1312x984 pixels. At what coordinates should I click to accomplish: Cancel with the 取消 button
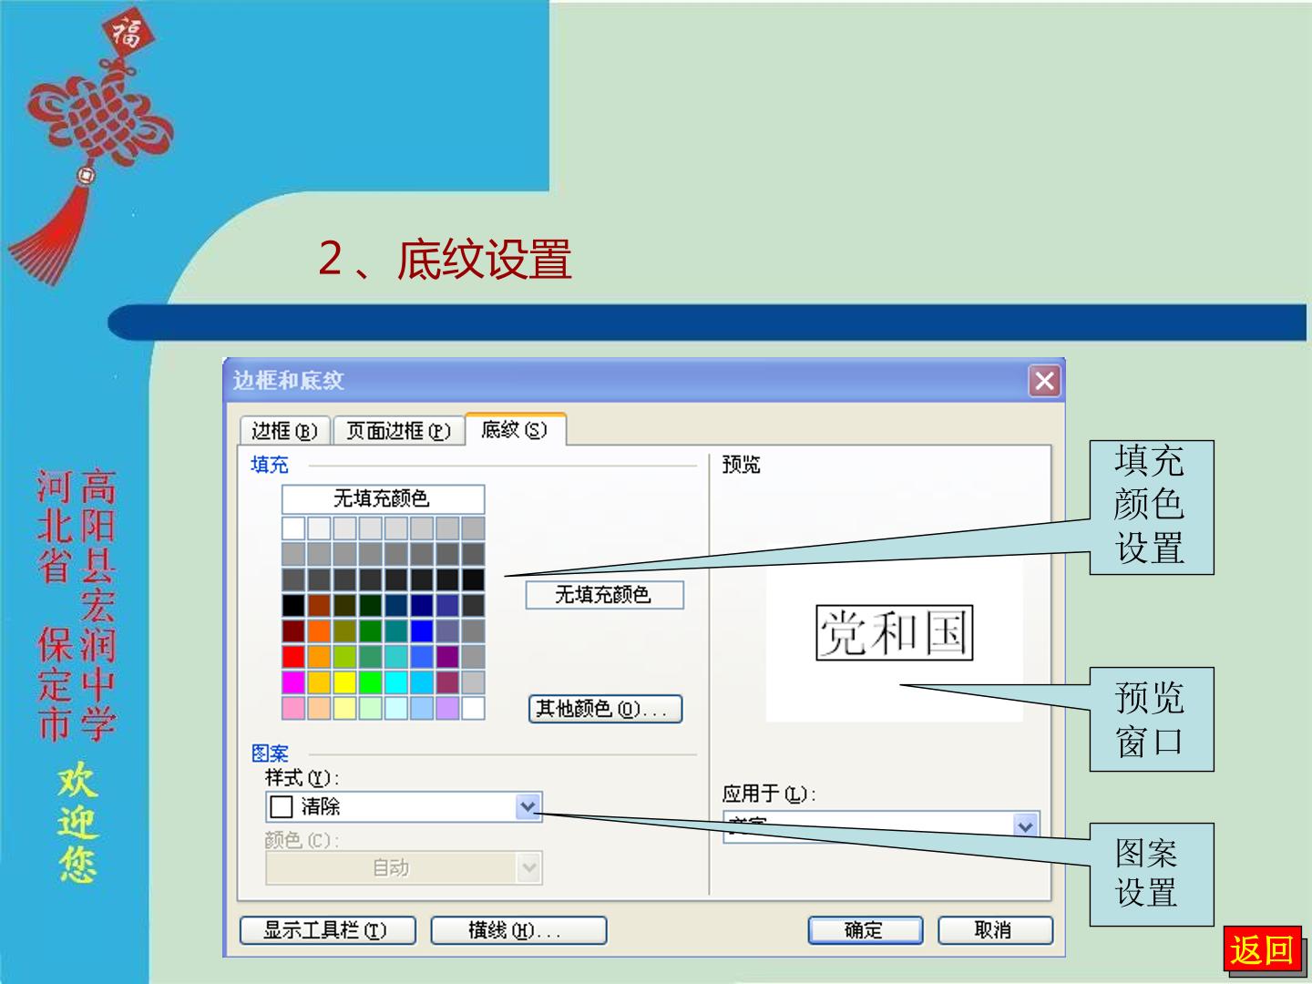point(994,930)
